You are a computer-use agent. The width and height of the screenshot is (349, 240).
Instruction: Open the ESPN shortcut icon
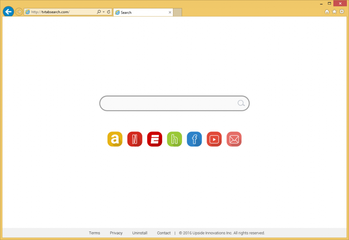(155, 139)
